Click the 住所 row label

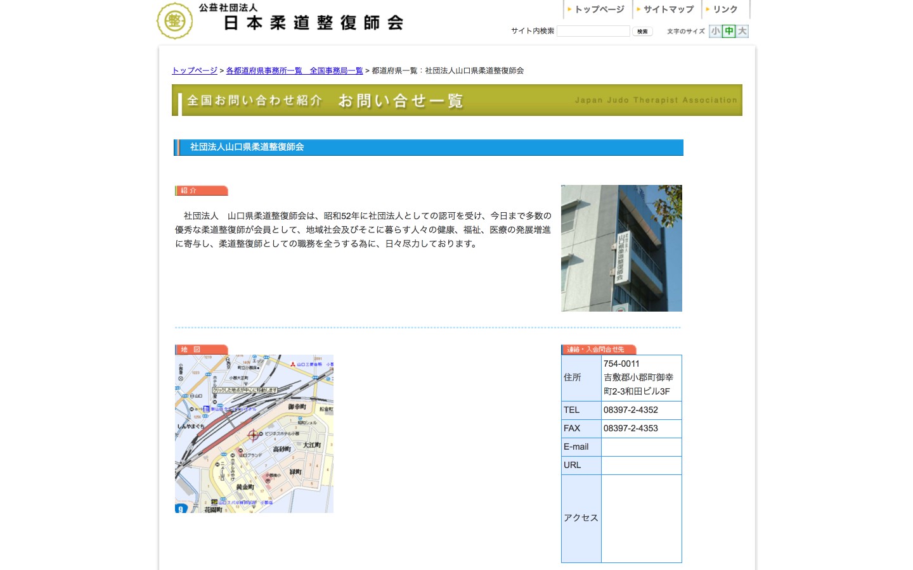581,377
